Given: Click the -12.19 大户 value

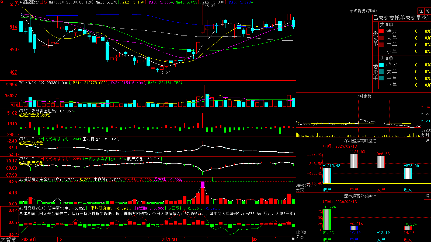Looking at the screenshot, I should coord(383,233).
